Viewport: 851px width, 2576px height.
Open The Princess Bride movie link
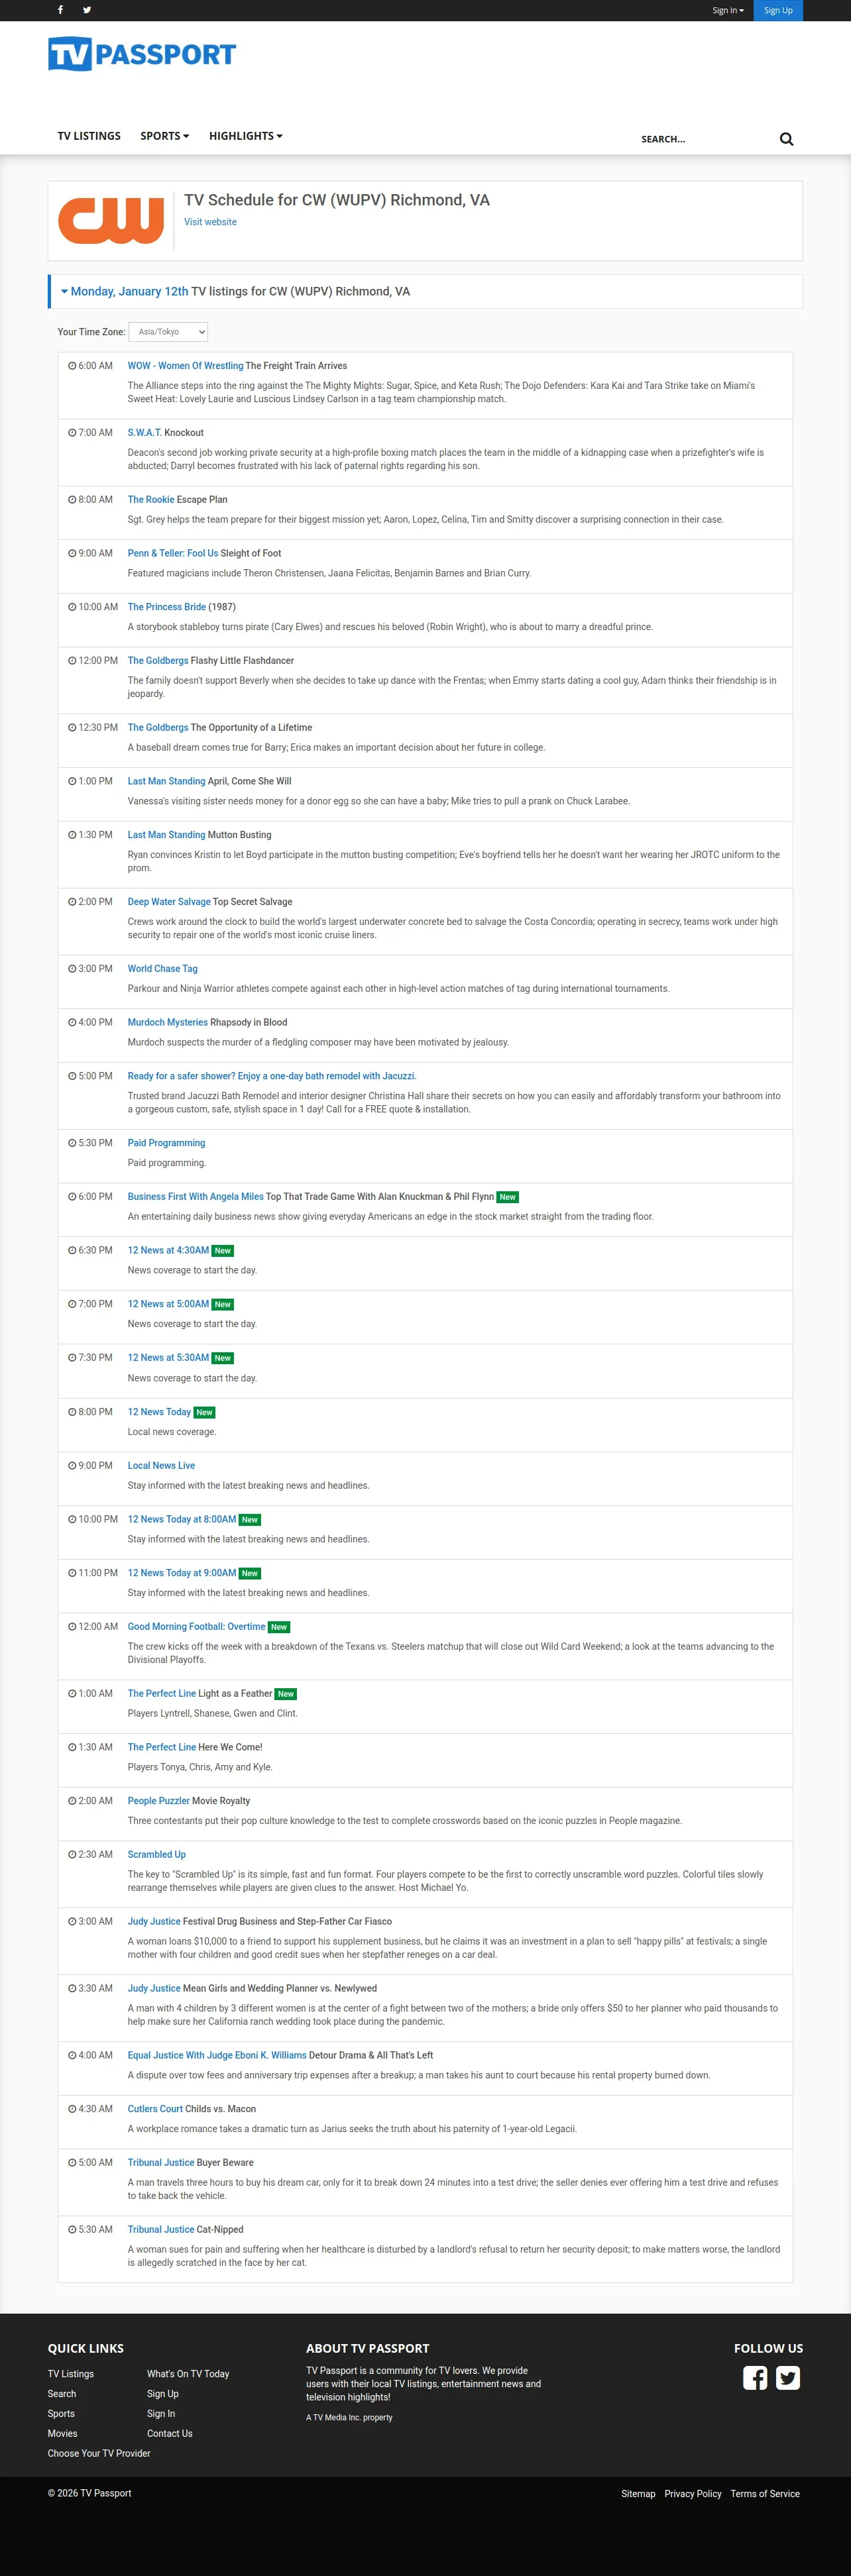166,607
